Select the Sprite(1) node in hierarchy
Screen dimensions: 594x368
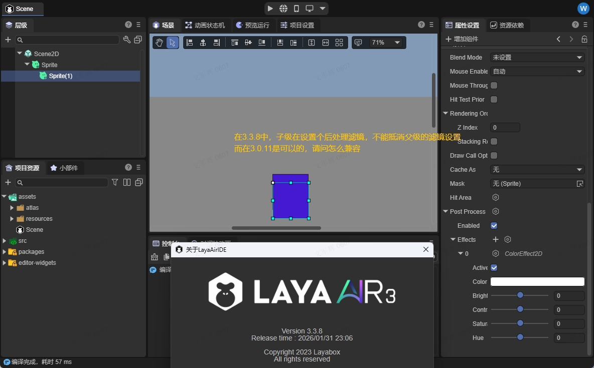(x=61, y=76)
